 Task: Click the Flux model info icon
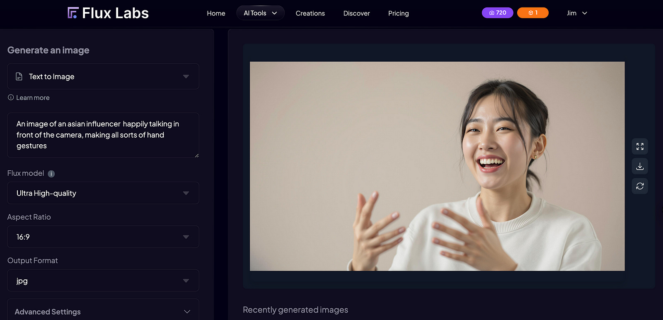point(51,174)
